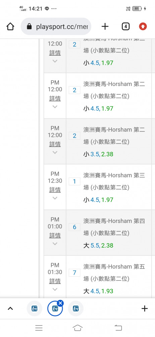This screenshot has width=155, height=337.
Task: Add a tab using the bottom bar plus icon
Action: pyautogui.click(x=145, y=309)
